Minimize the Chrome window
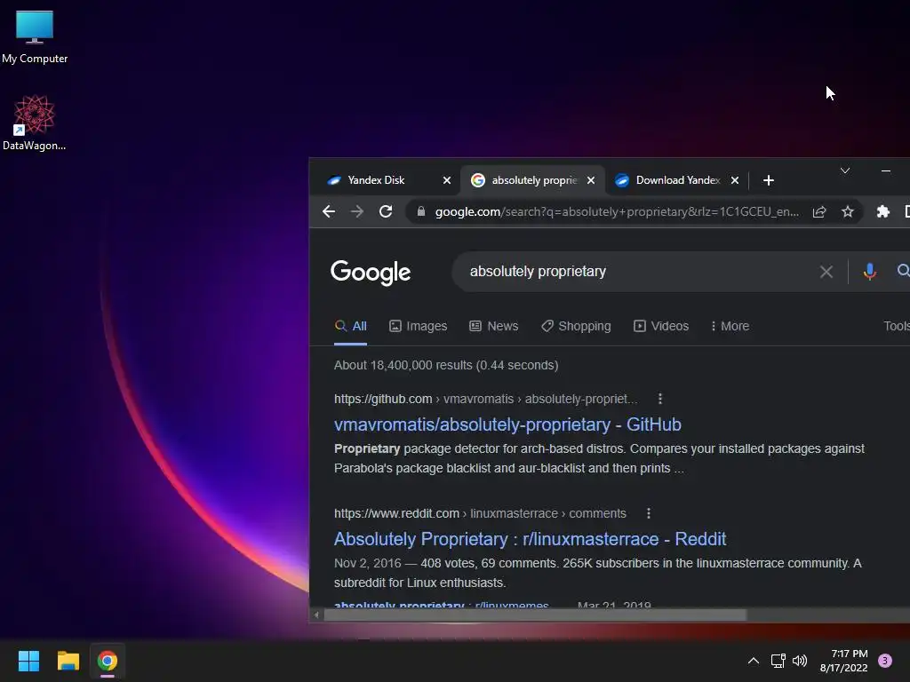910x682 pixels. coord(886,170)
